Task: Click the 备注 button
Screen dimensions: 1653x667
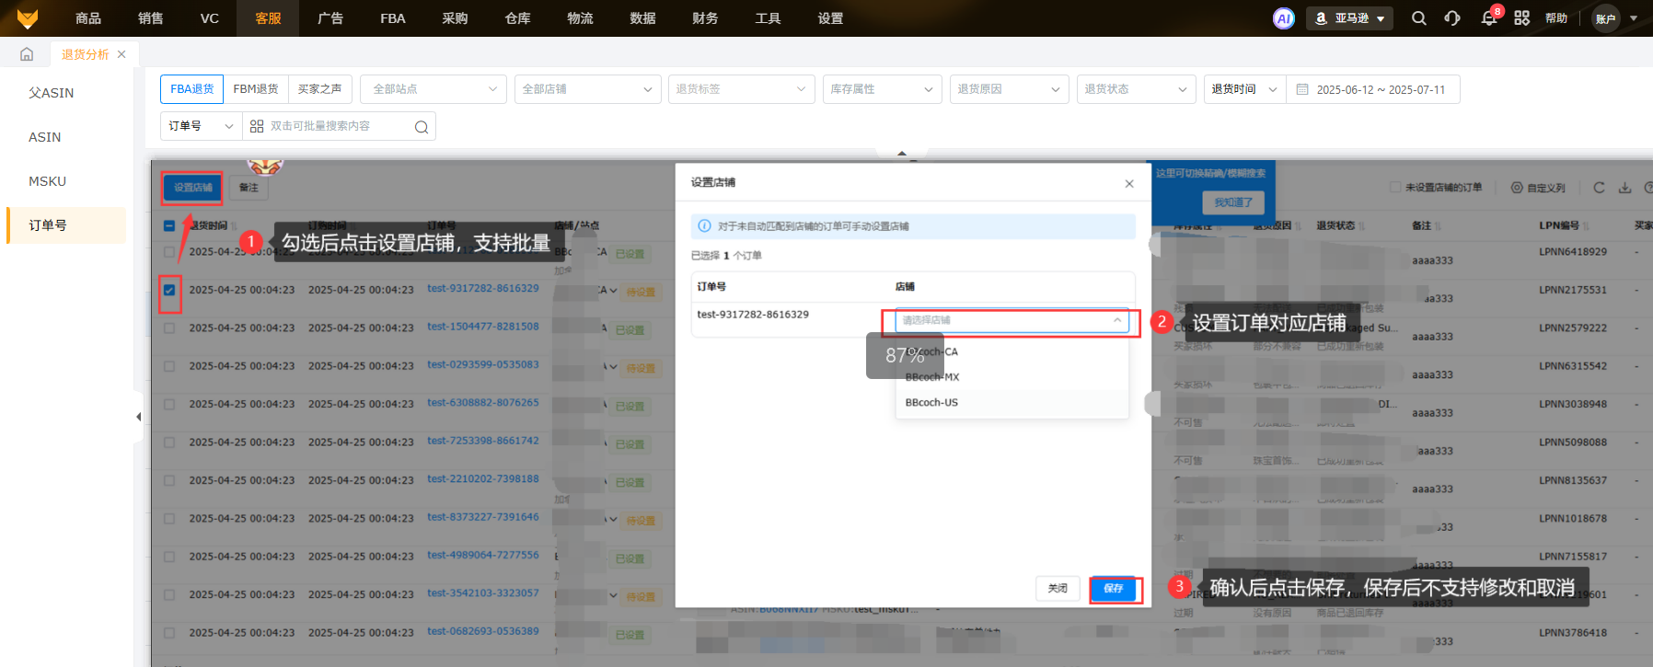Action: point(249,188)
